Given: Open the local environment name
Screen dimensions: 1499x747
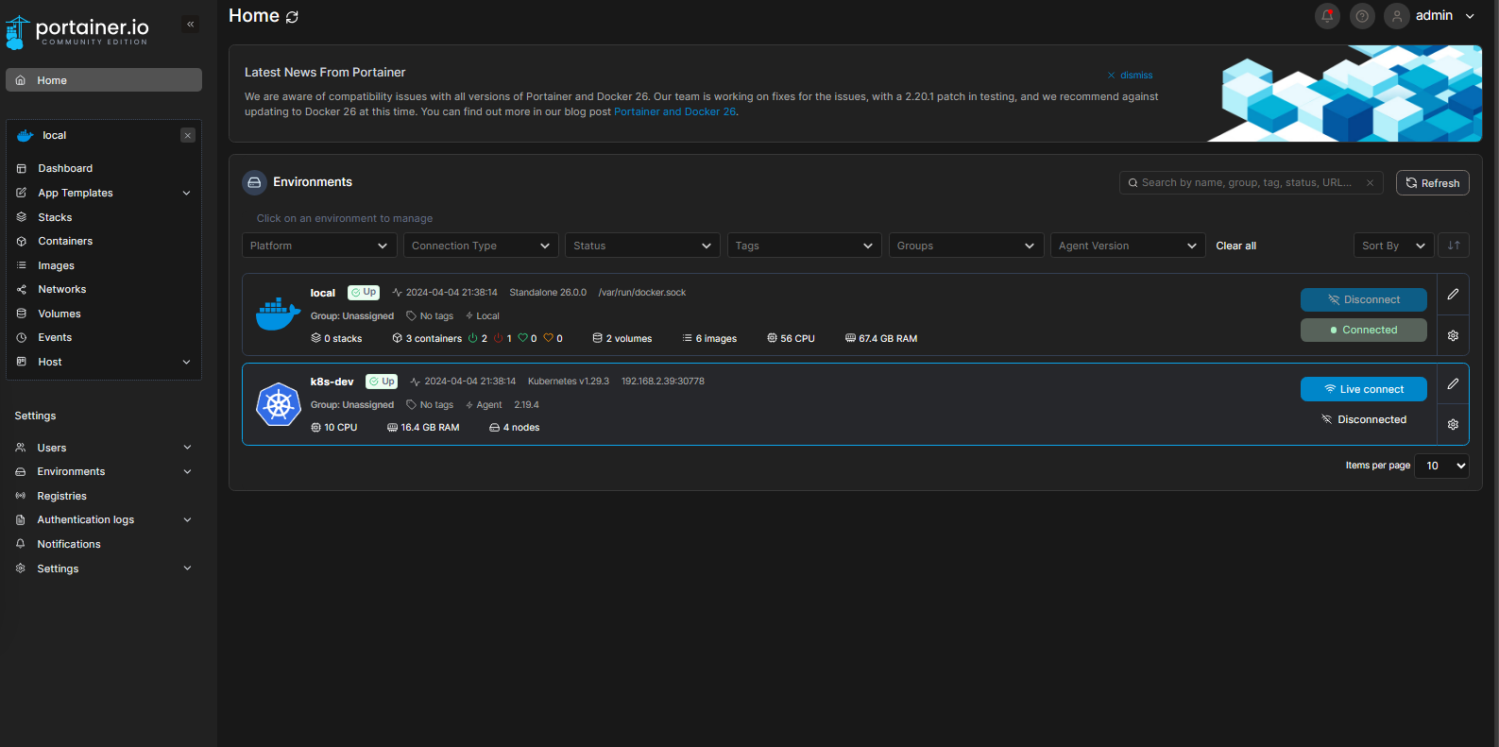Looking at the screenshot, I should click(323, 293).
